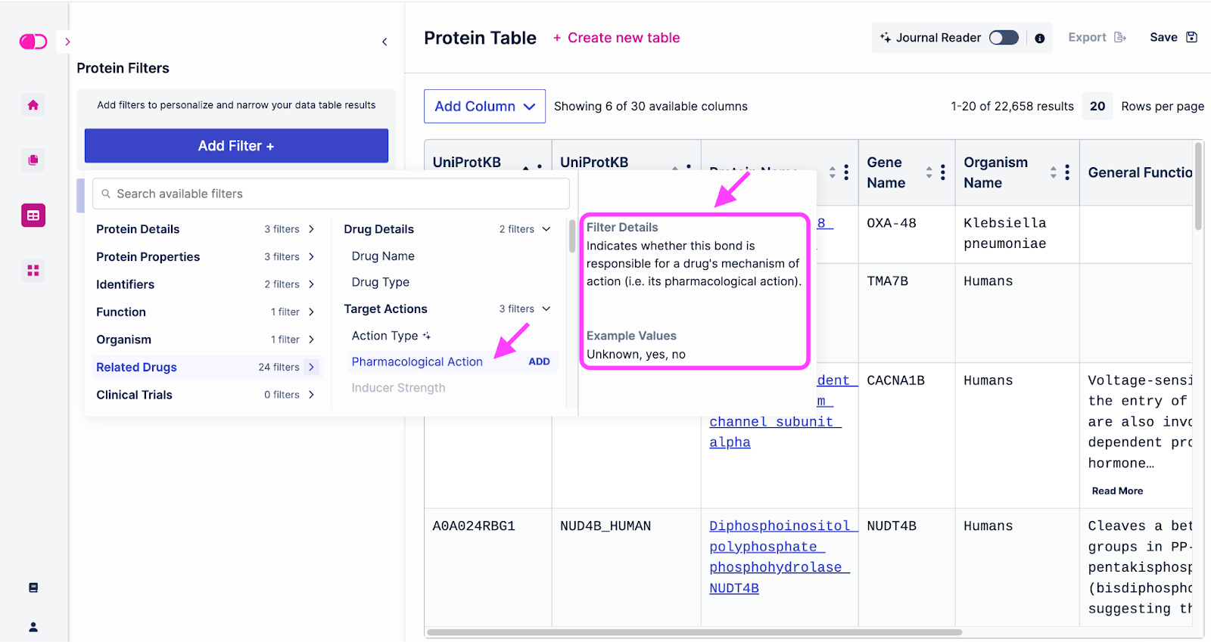Open Gene Name column options menu
The width and height of the screenshot is (1211, 642).
click(x=943, y=172)
